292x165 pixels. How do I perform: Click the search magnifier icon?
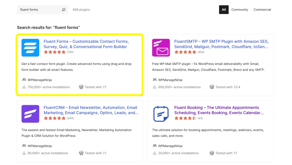coord(64,10)
